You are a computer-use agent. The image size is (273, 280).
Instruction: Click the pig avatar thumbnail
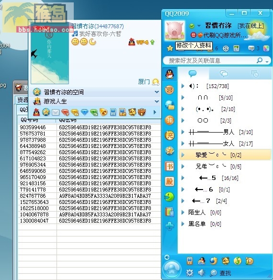coord(174,30)
